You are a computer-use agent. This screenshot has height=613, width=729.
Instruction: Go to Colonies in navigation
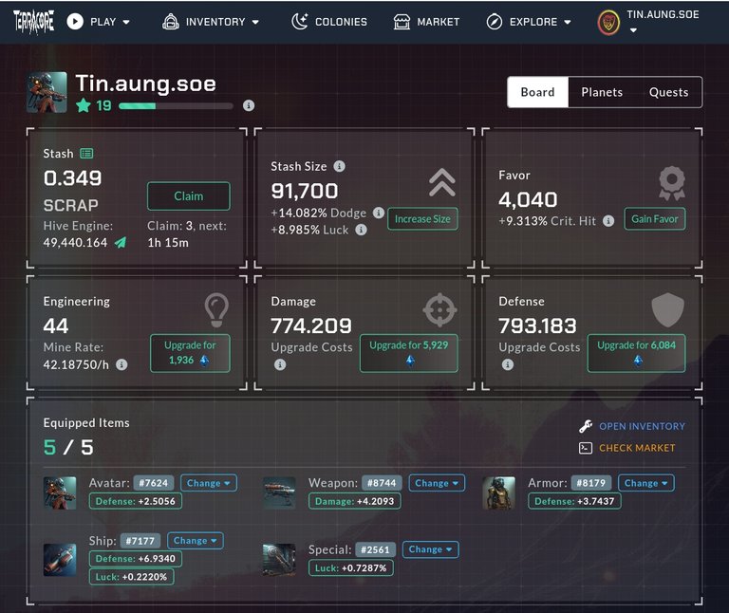point(329,22)
